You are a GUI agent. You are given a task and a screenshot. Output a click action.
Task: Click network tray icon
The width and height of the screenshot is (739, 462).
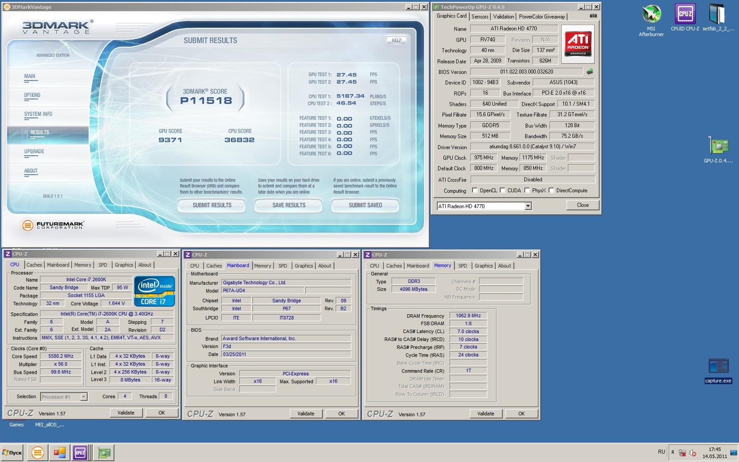682,453
